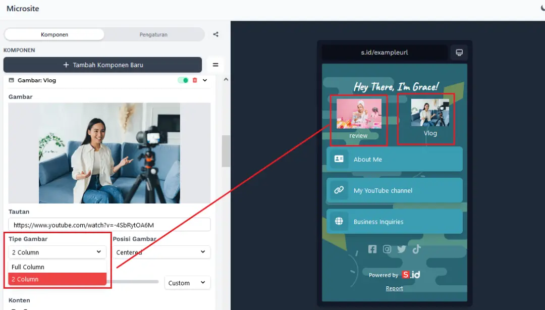Switch preview to desktop view
545x310 pixels.
(459, 53)
